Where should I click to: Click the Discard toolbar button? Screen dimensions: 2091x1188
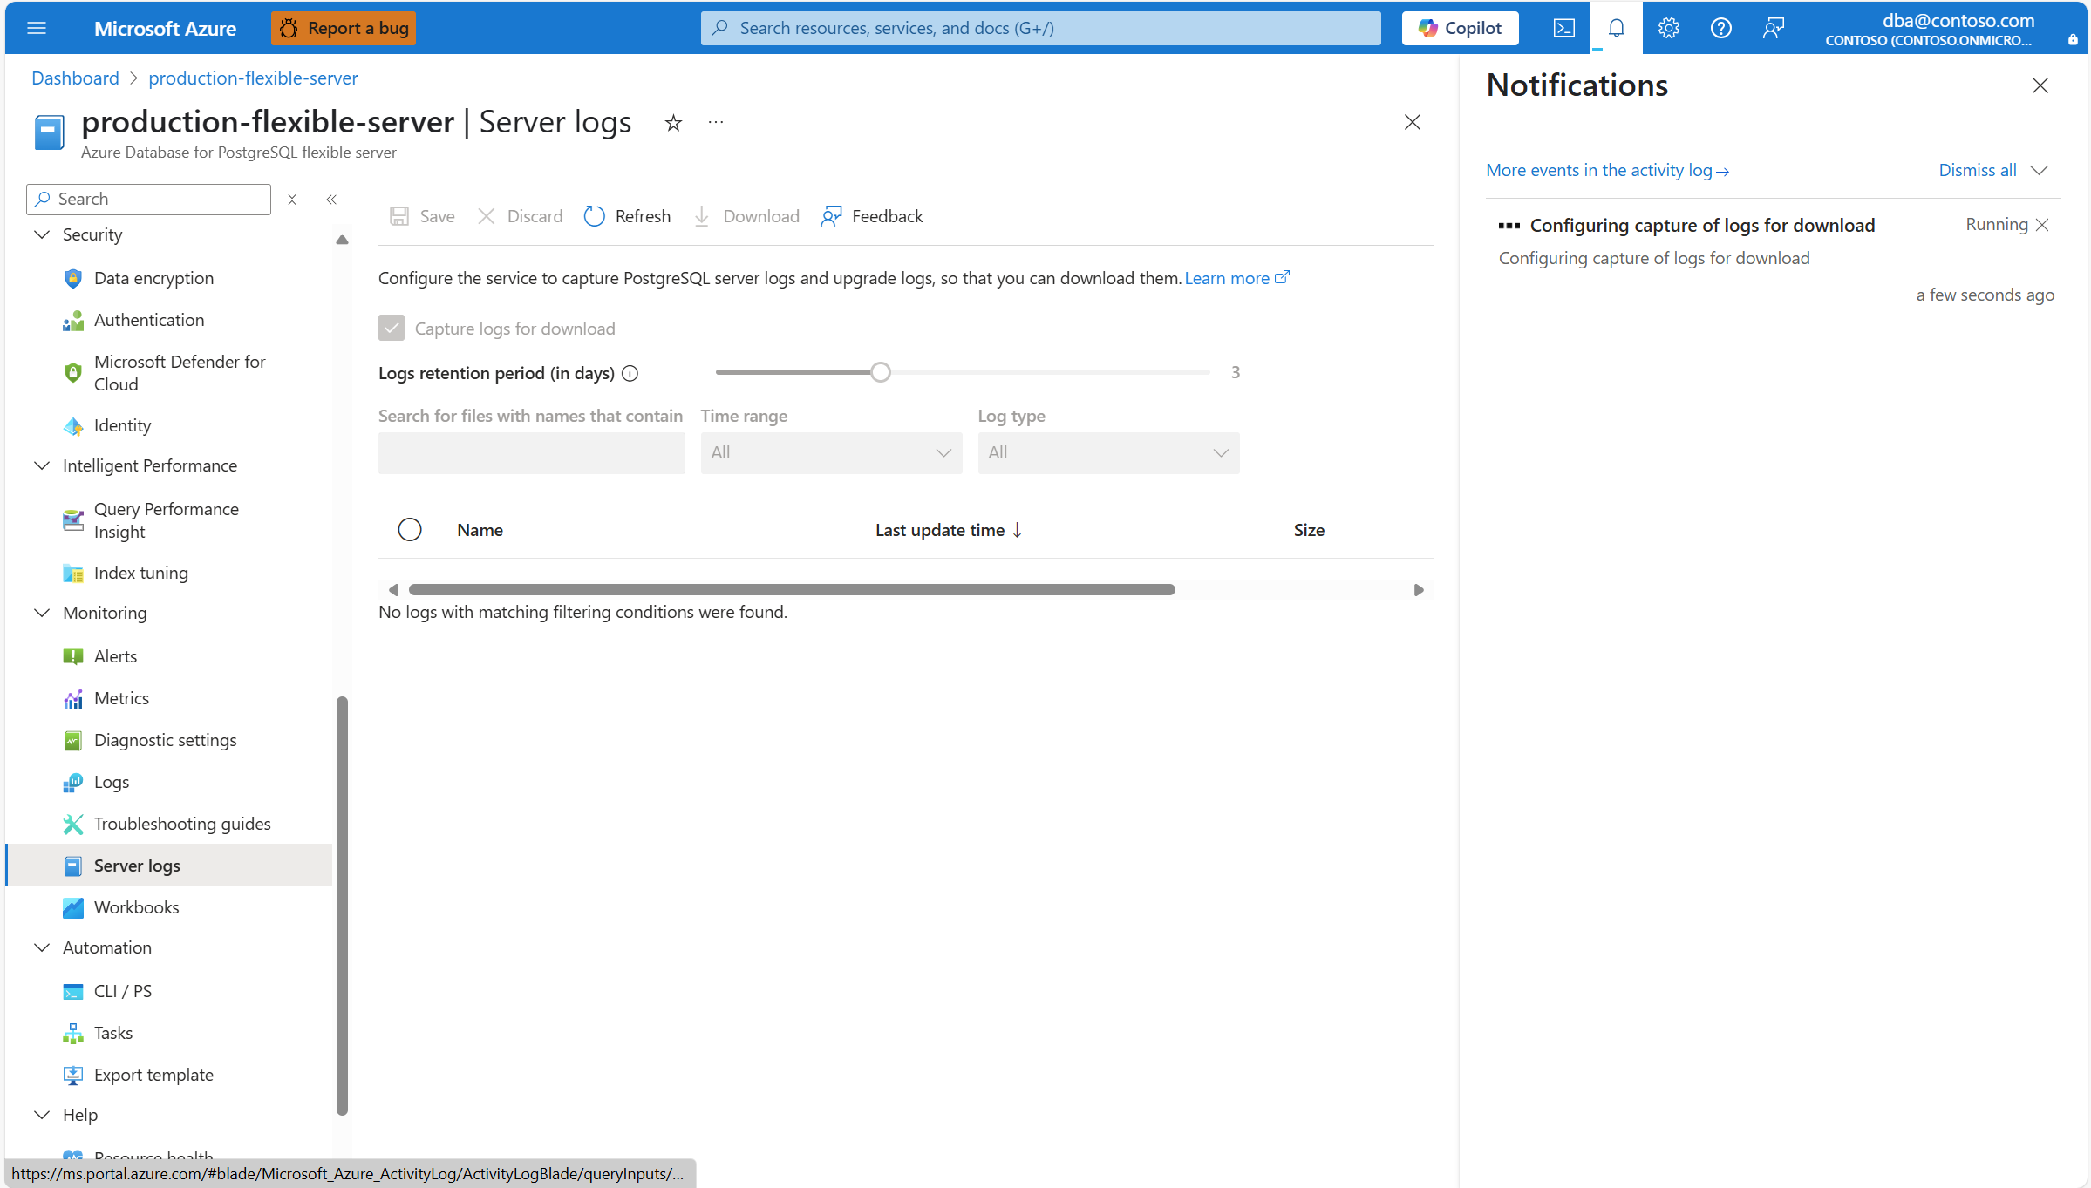pyautogui.click(x=520, y=216)
